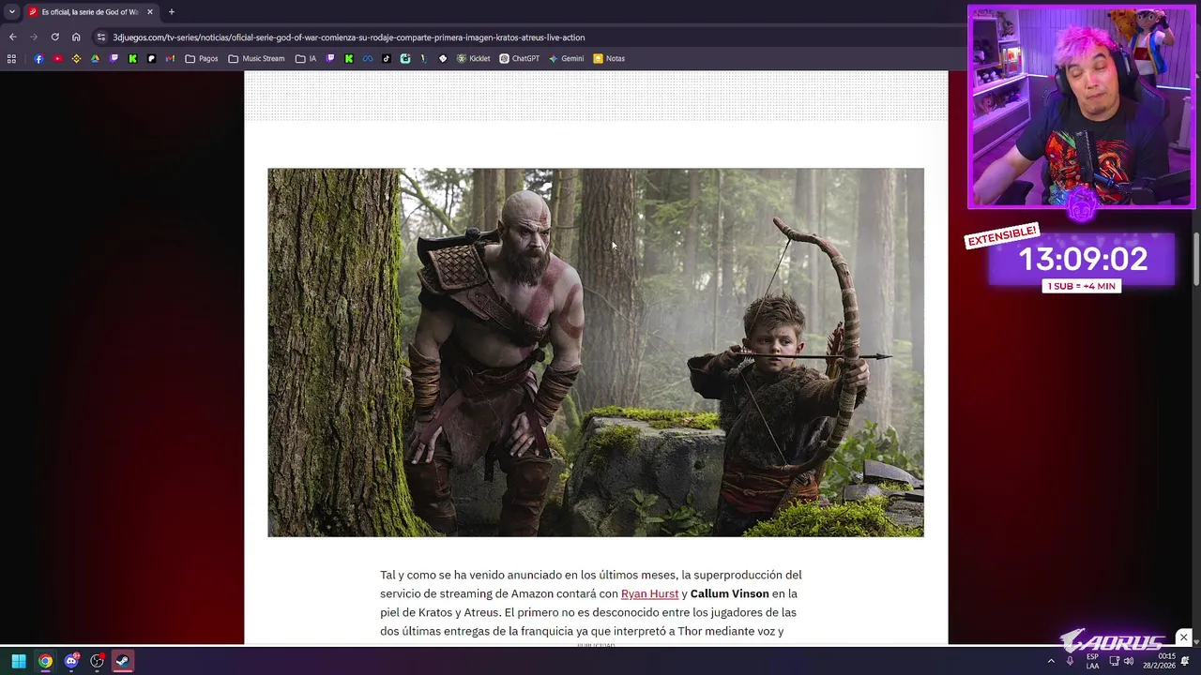The height and width of the screenshot is (675, 1201).
Task: Go back to the previous page
Action: tap(12, 37)
